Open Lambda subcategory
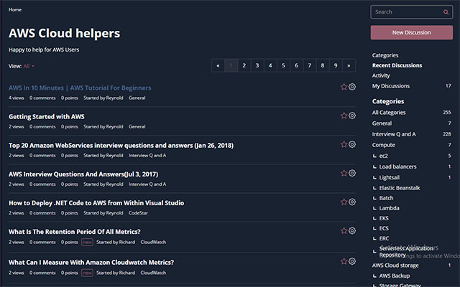Image resolution: width=460 pixels, height=287 pixels. pos(389,208)
